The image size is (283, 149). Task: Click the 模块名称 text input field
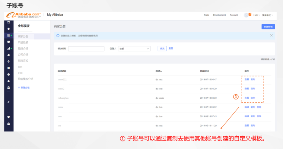[x=86, y=48]
